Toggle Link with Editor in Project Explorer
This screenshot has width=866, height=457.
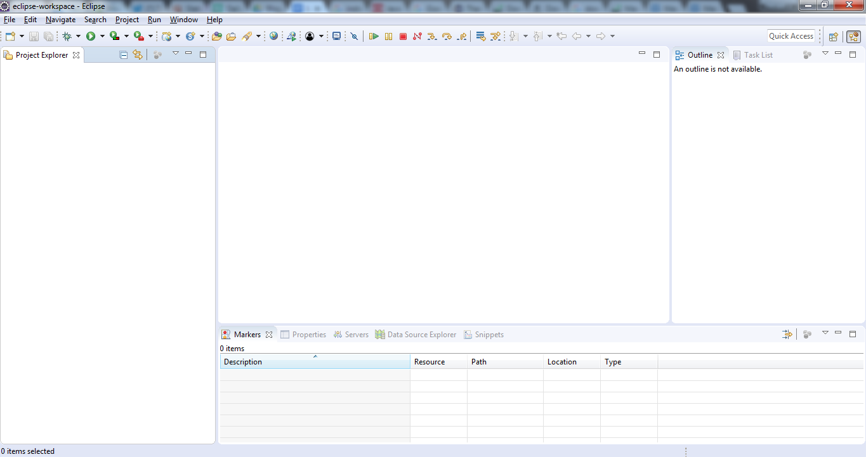[x=138, y=55]
